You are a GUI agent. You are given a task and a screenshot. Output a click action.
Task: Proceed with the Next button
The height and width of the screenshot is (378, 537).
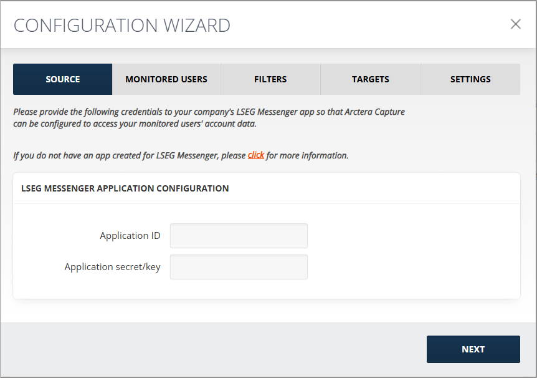click(473, 349)
